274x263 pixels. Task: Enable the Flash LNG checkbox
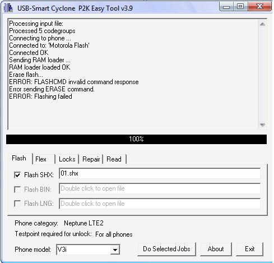(17, 204)
